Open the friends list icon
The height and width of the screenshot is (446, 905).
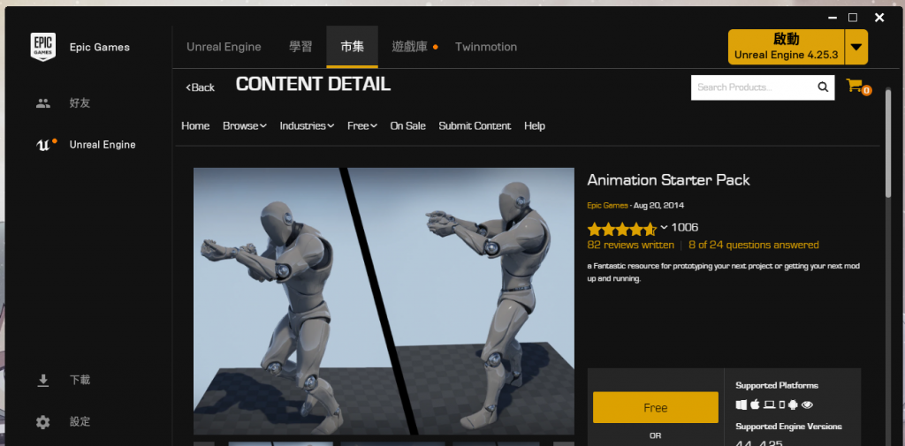(x=43, y=103)
